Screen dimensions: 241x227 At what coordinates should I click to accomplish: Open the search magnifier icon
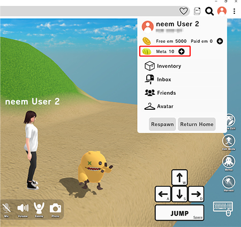click(x=209, y=11)
